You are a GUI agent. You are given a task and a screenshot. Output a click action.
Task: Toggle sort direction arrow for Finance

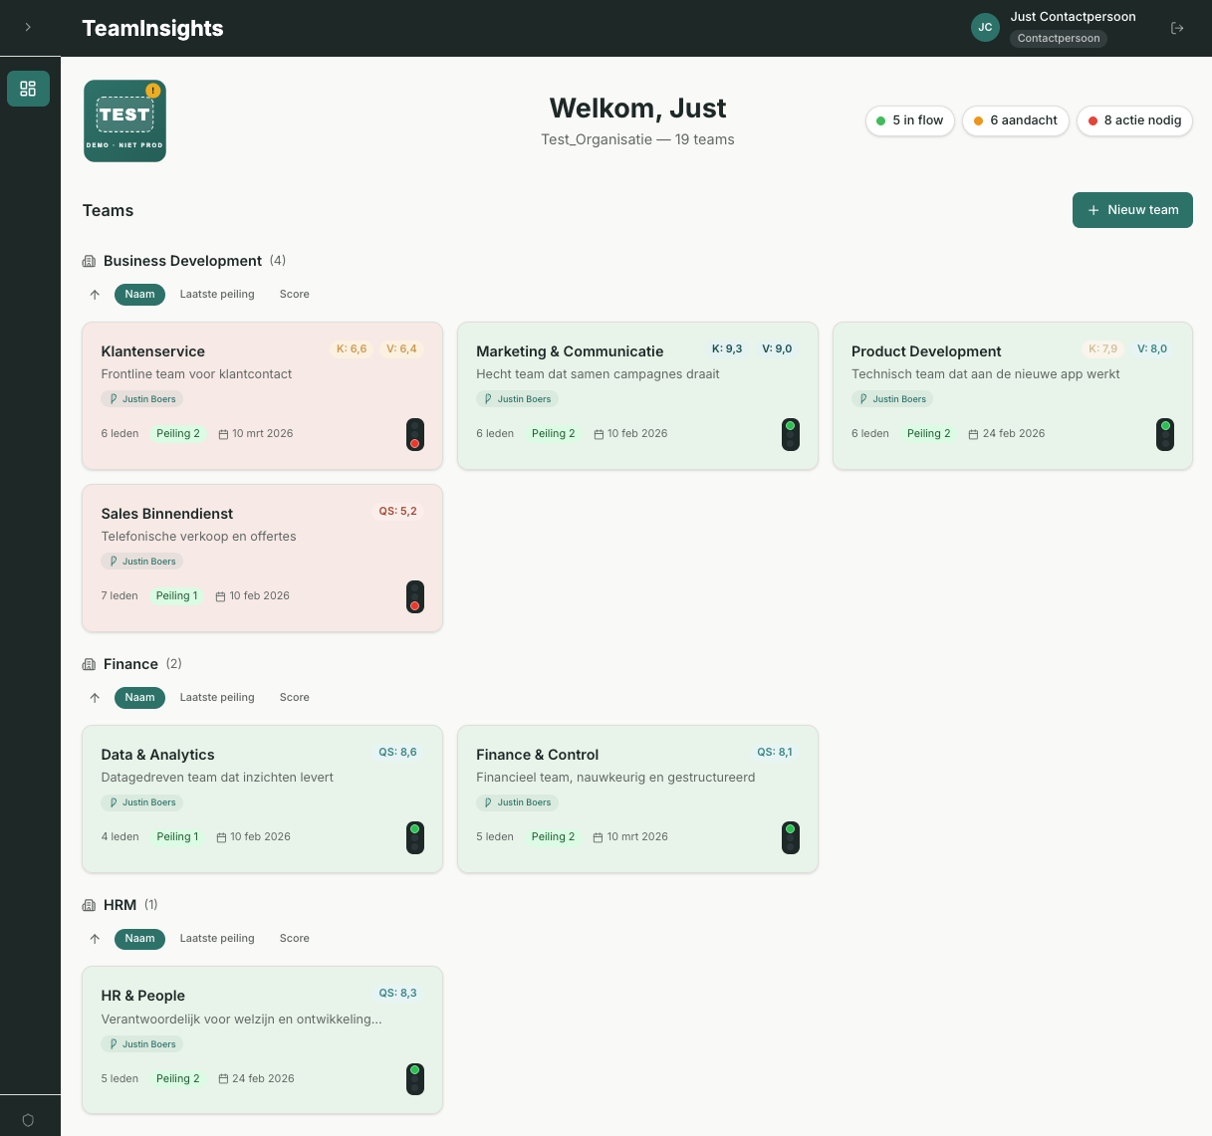(x=95, y=698)
